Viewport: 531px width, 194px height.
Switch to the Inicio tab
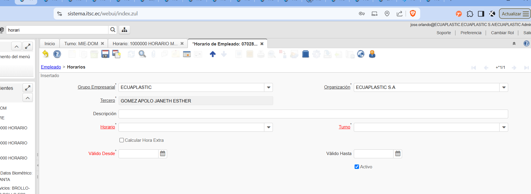50,44
